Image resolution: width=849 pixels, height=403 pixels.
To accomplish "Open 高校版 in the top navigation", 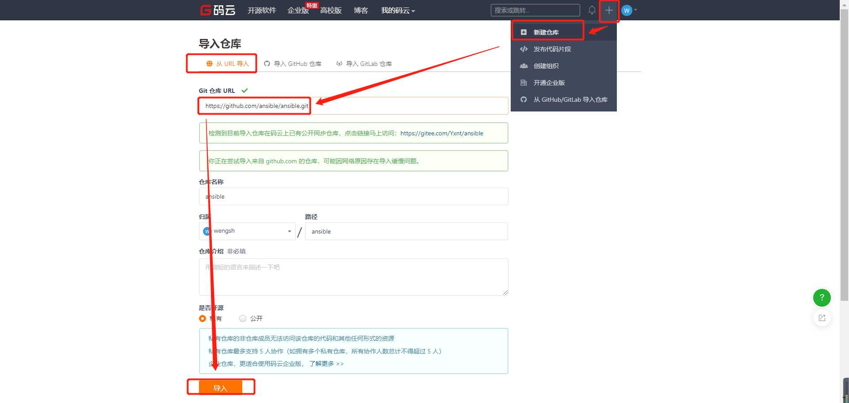I will pyautogui.click(x=331, y=10).
